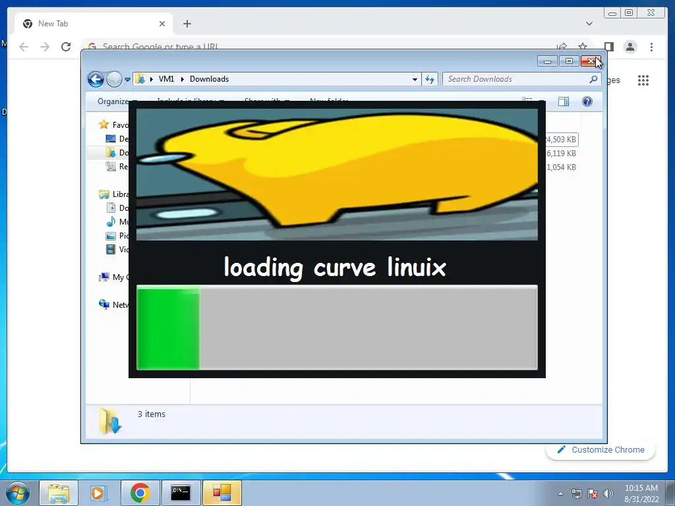This screenshot has height=506, width=675.
Task: Switch to the colored-squares taskbar app
Action: (221, 493)
